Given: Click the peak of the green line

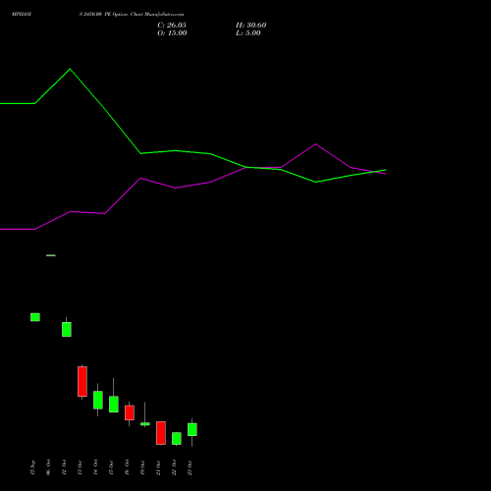Looking at the screenshot, I should [x=70, y=69].
